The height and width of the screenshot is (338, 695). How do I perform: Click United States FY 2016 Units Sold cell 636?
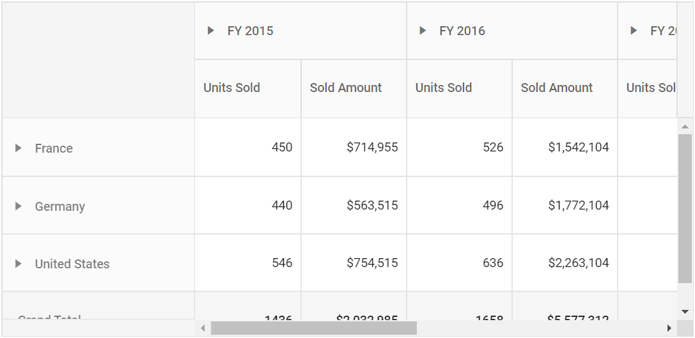(x=459, y=263)
